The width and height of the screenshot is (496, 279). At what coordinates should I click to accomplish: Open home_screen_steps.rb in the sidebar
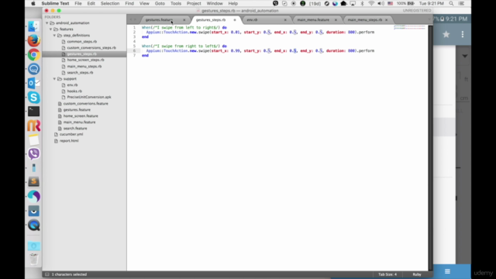(85, 60)
